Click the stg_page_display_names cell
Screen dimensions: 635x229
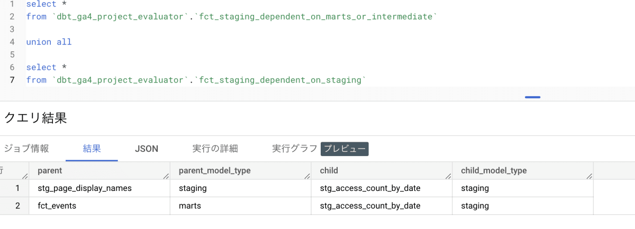coord(84,188)
